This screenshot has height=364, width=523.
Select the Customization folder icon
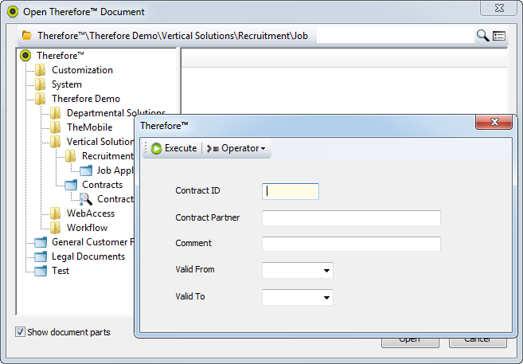tap(41, 70)
